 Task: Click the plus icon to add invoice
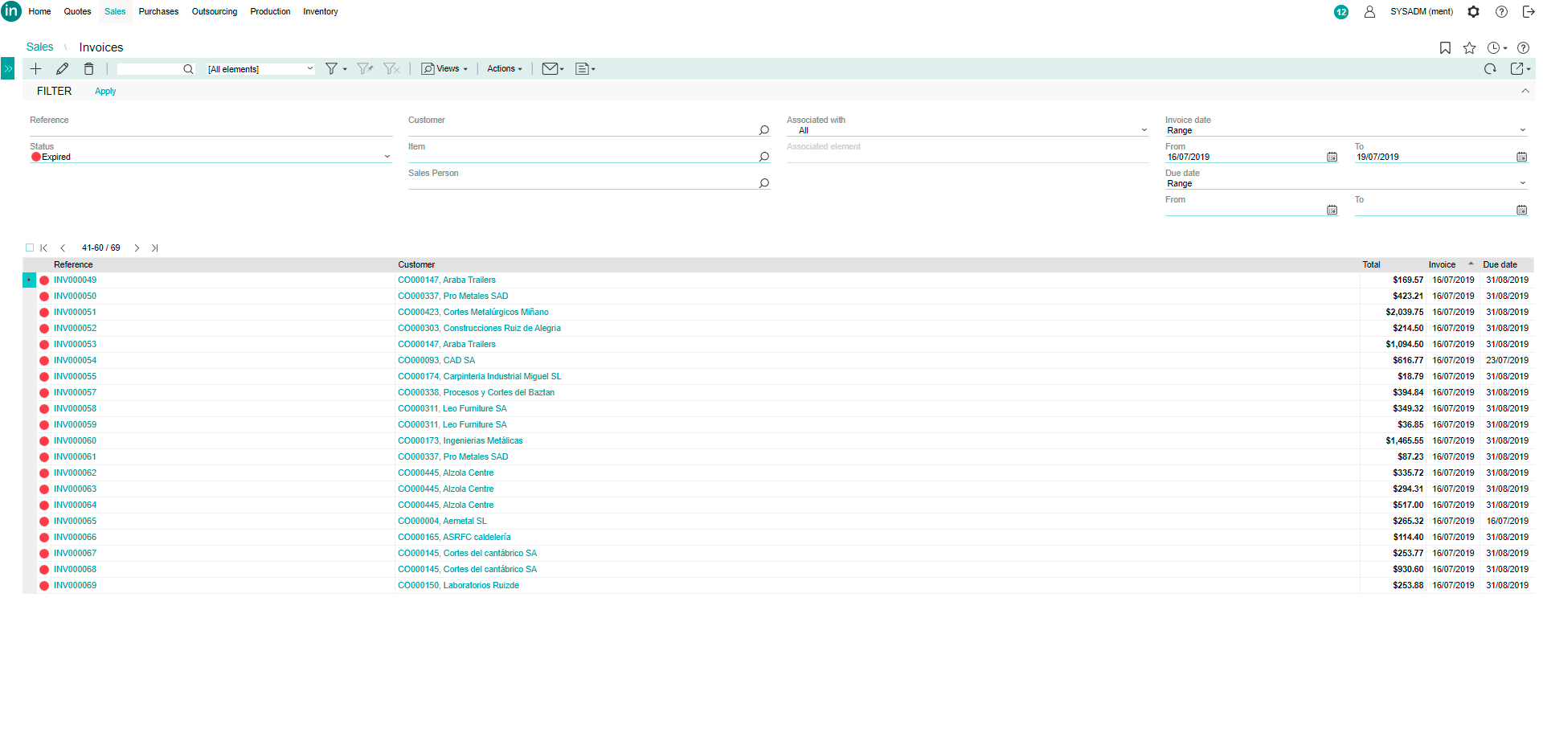tap(35, 69)
